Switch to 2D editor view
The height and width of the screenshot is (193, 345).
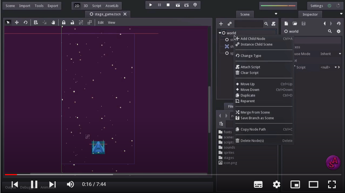click(77, 6)
